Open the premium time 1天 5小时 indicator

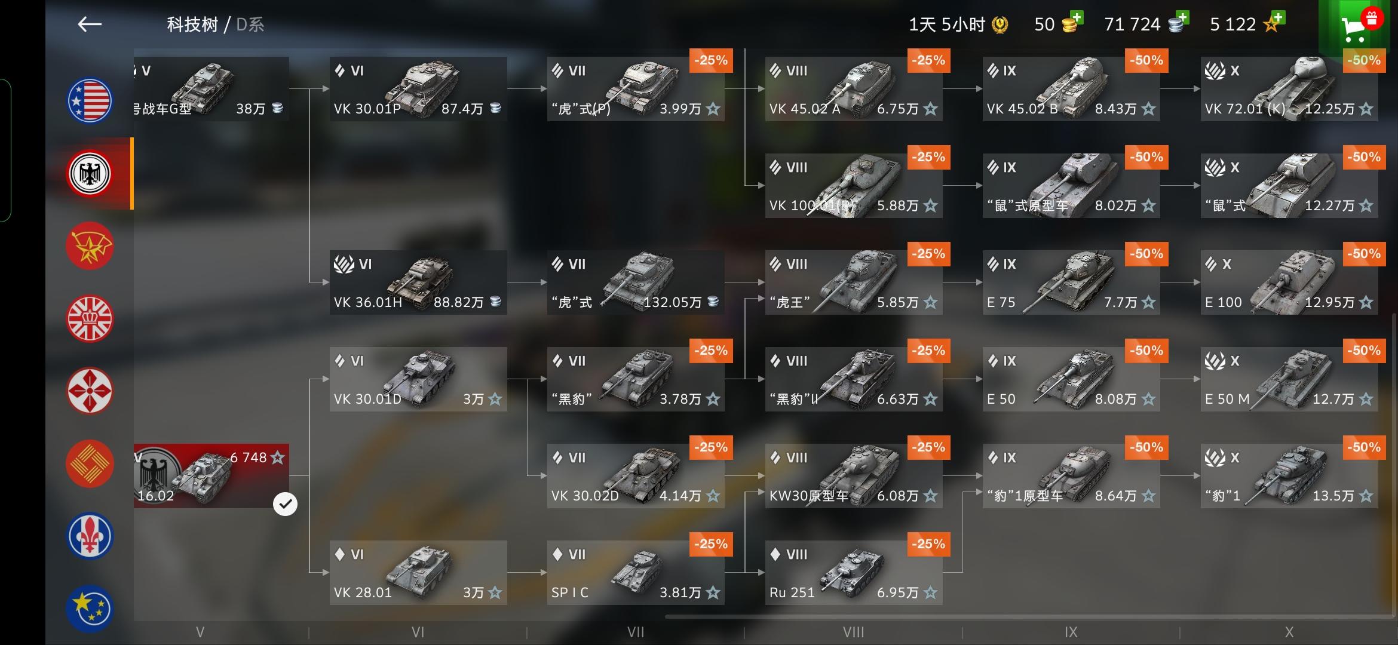(958, 24)
